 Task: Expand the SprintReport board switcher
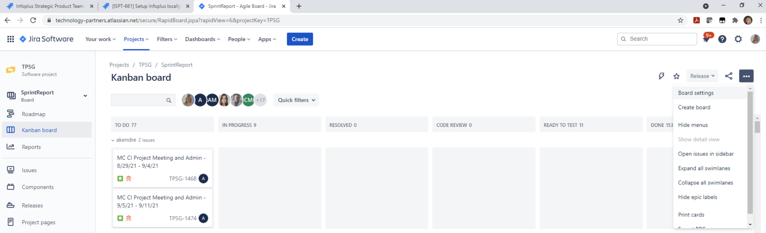85,95
